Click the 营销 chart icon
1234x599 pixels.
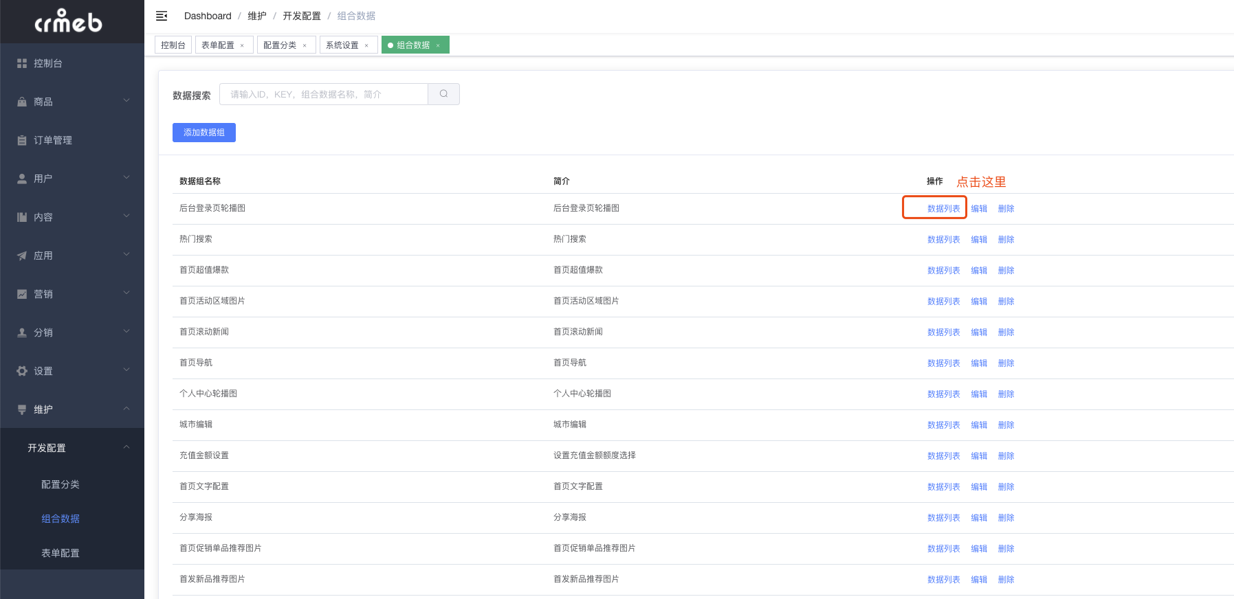click(x=22, y=294)
